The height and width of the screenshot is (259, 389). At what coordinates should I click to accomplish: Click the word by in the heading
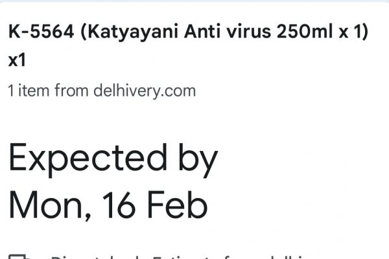tap(193, 160)
